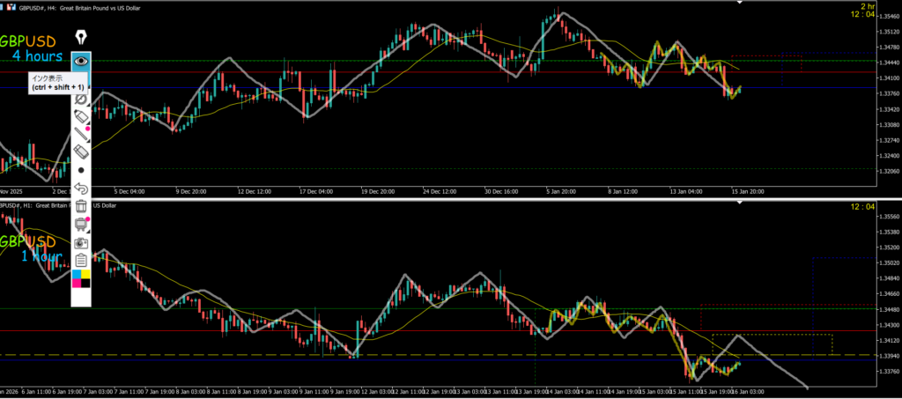Toggle ink visibility with the eye icon
The image size is (902, 399).
pos(81,62)
